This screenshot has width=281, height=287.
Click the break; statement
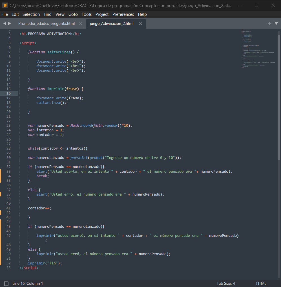point(43,176)
